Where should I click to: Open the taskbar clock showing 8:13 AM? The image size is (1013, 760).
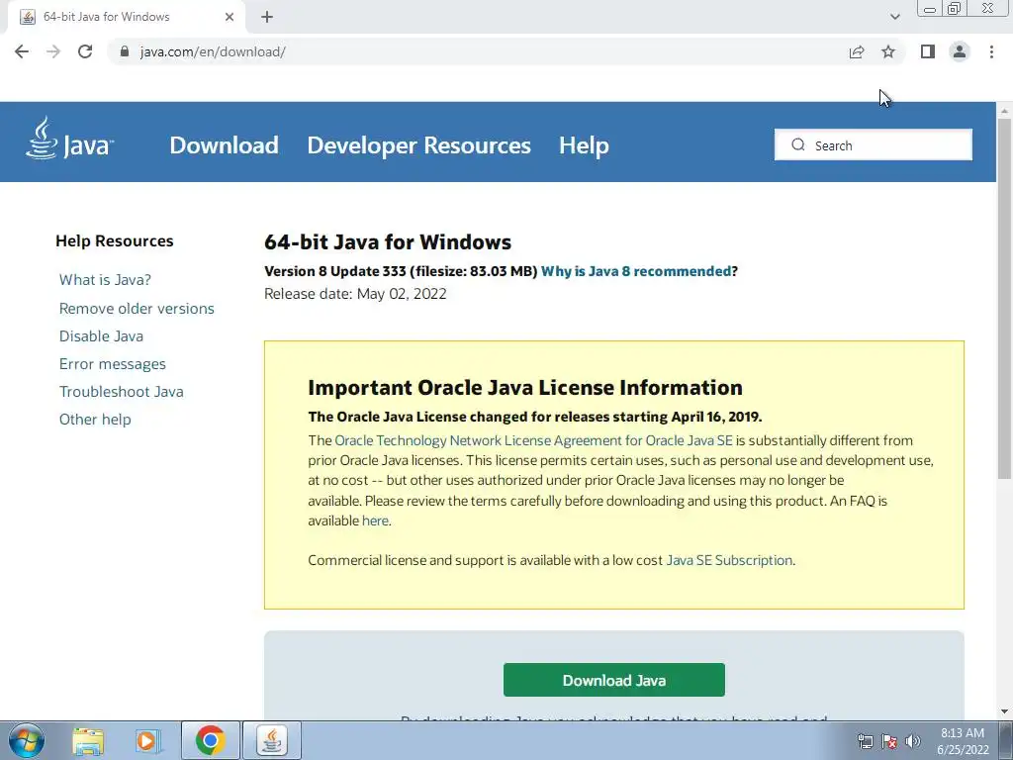pos(963,741)
